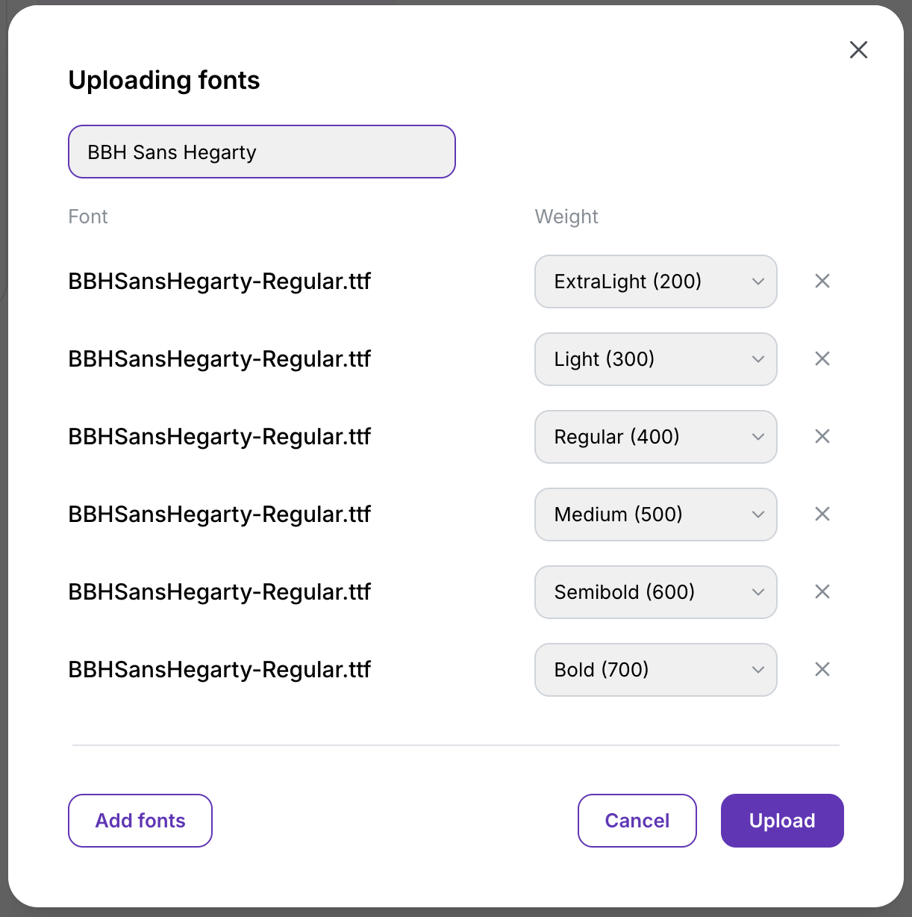Remove the Light (300) font row
The width and height of the screenshot is (912, 917).
coord(822,359)
